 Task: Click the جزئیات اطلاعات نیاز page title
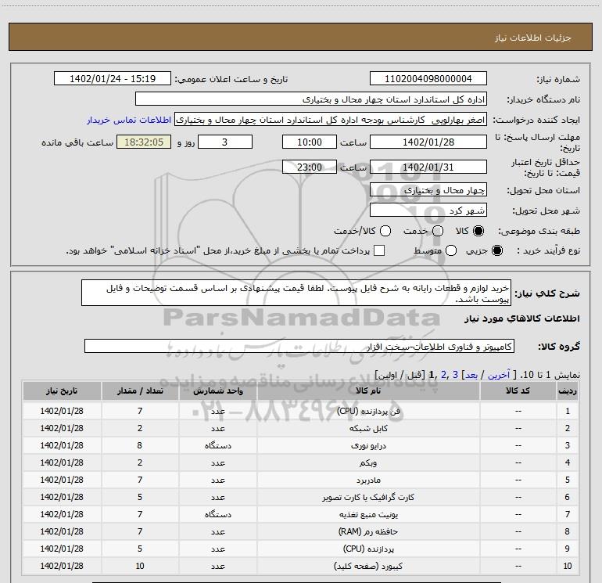point(533,38)
